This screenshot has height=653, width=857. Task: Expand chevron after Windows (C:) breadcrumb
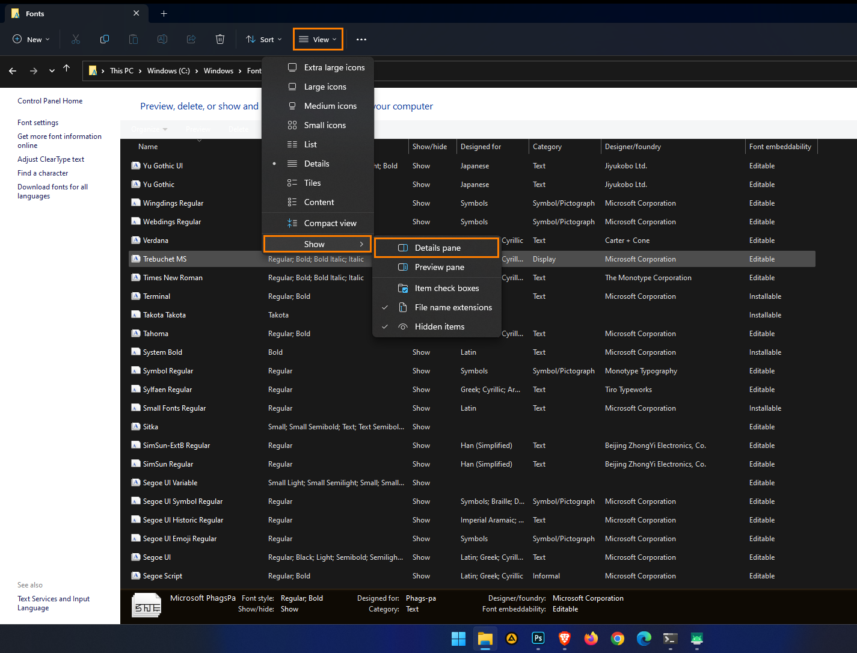click(197, 71)
